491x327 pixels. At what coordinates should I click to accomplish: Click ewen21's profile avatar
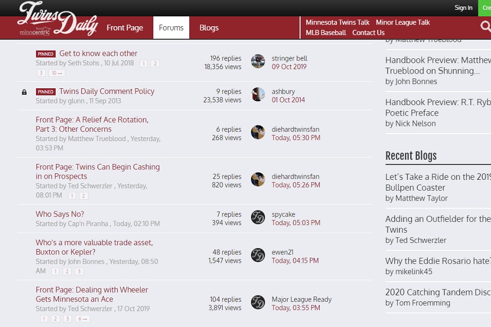(x=258, y=255)
